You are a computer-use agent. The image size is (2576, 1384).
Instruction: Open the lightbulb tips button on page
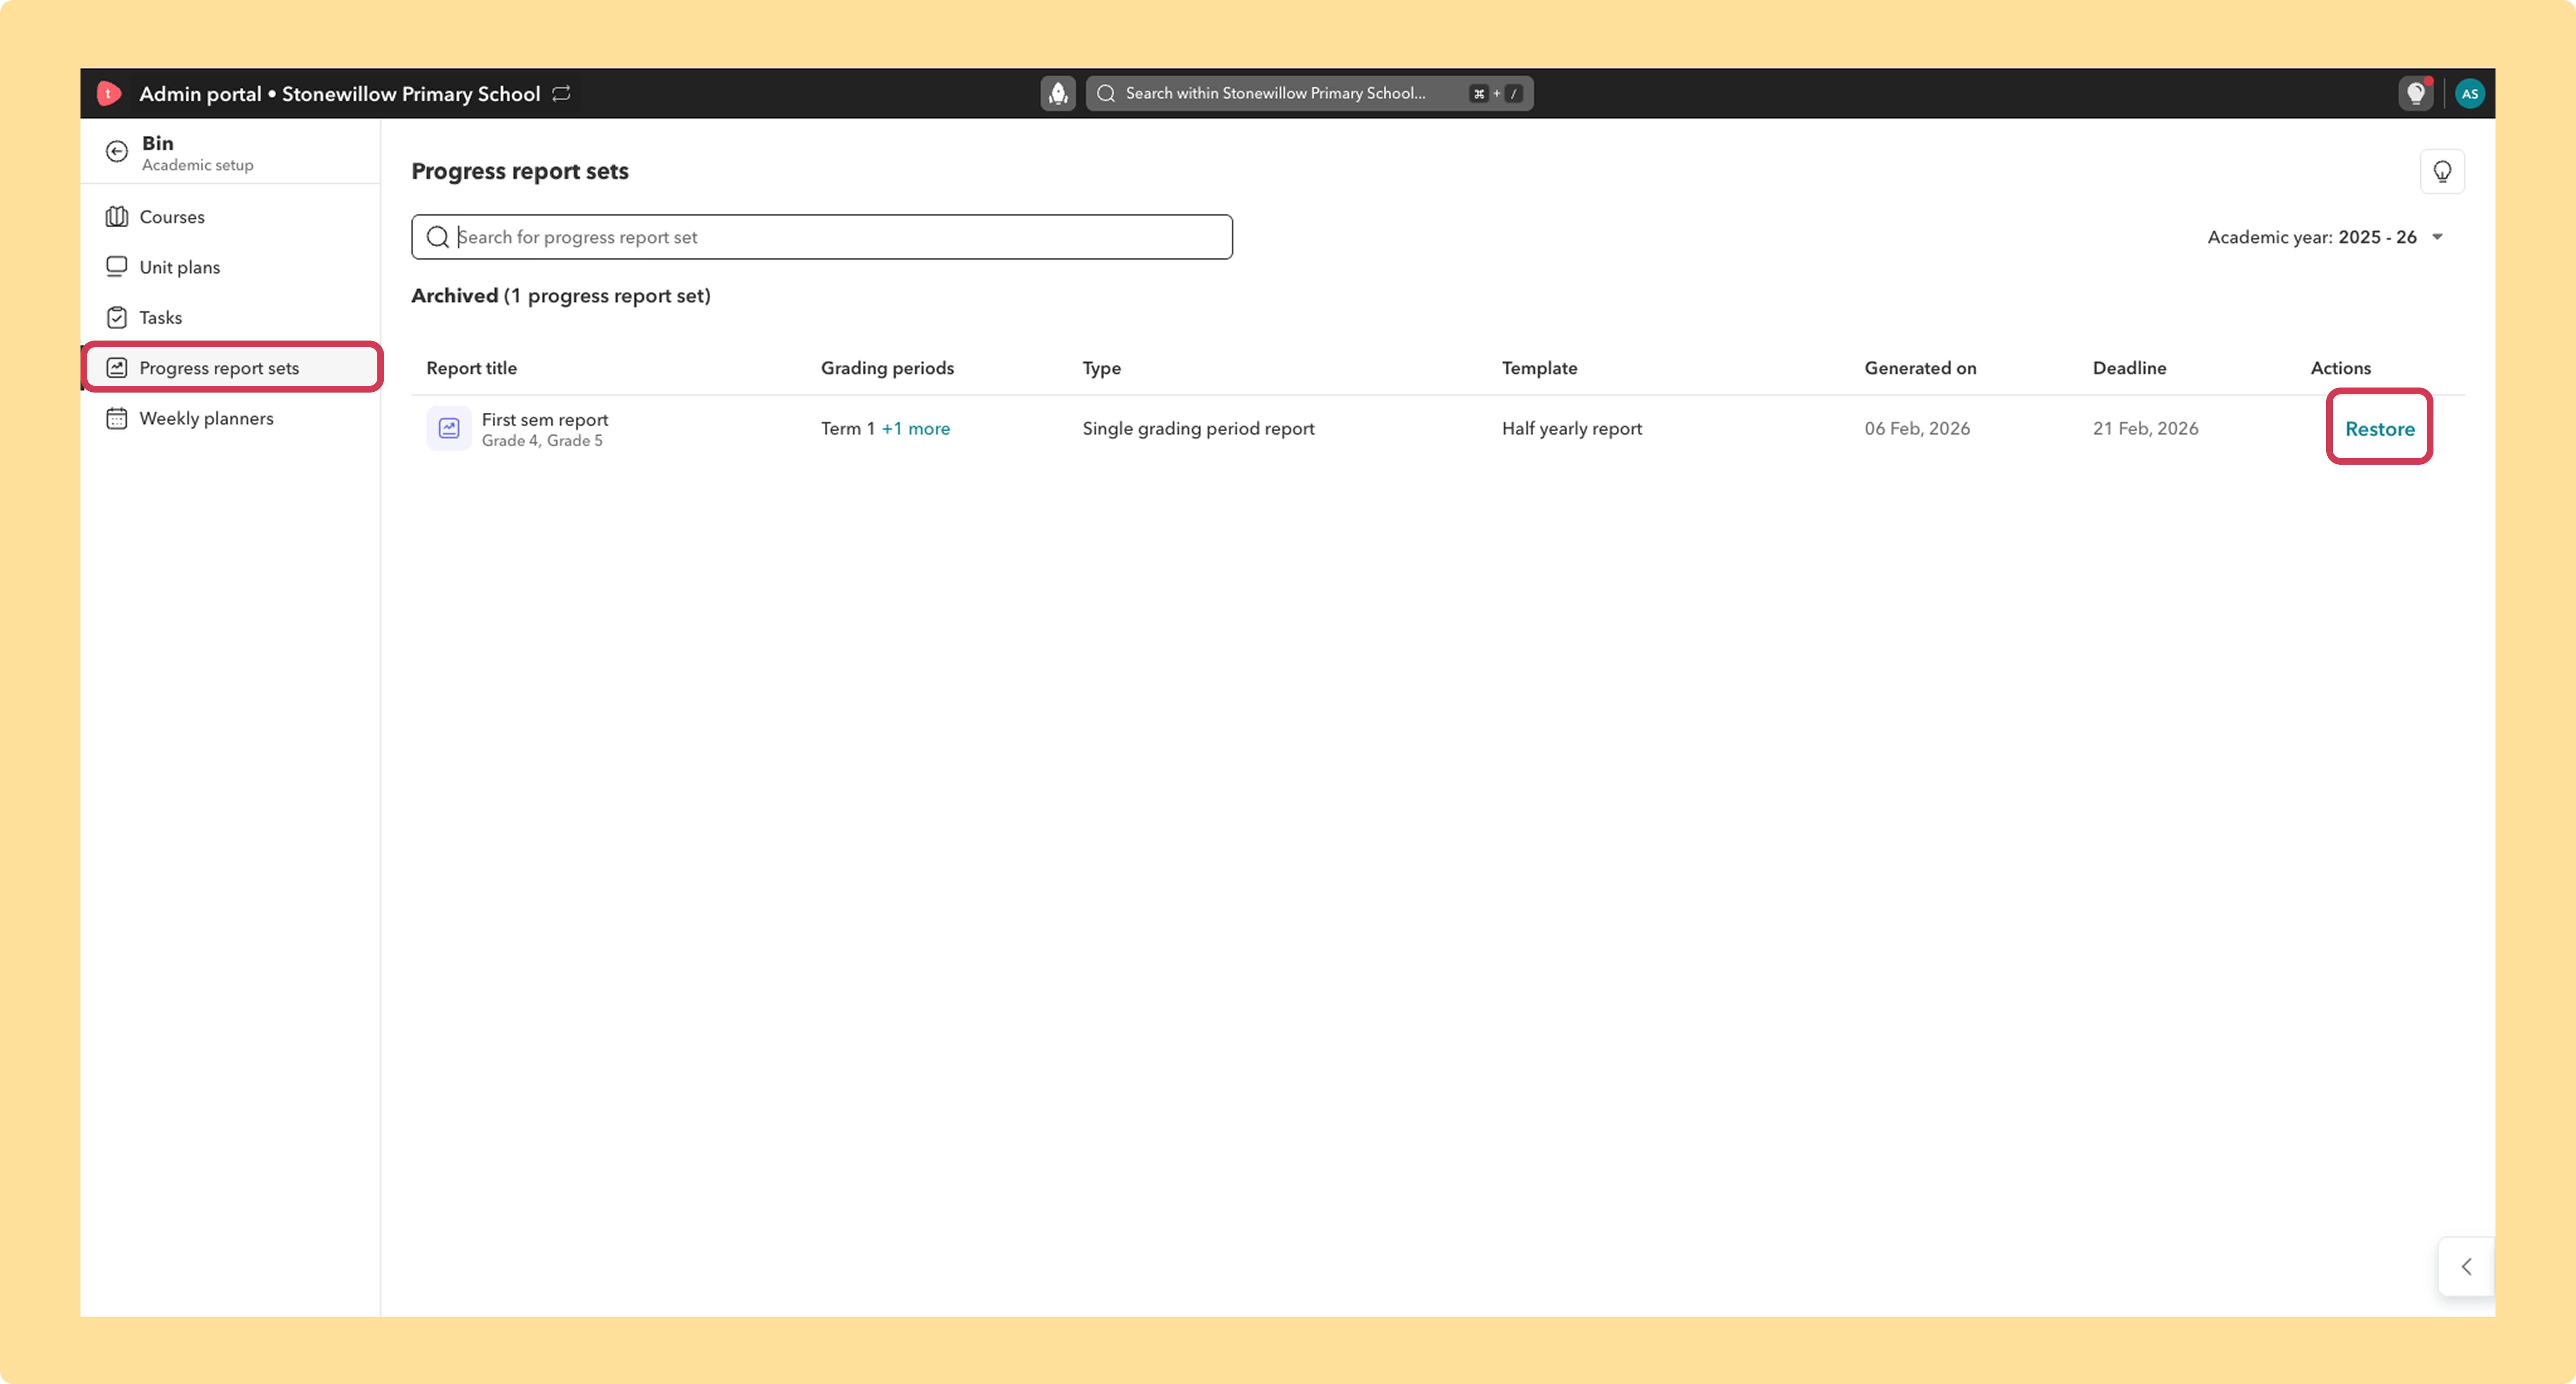pos(2442,171)
